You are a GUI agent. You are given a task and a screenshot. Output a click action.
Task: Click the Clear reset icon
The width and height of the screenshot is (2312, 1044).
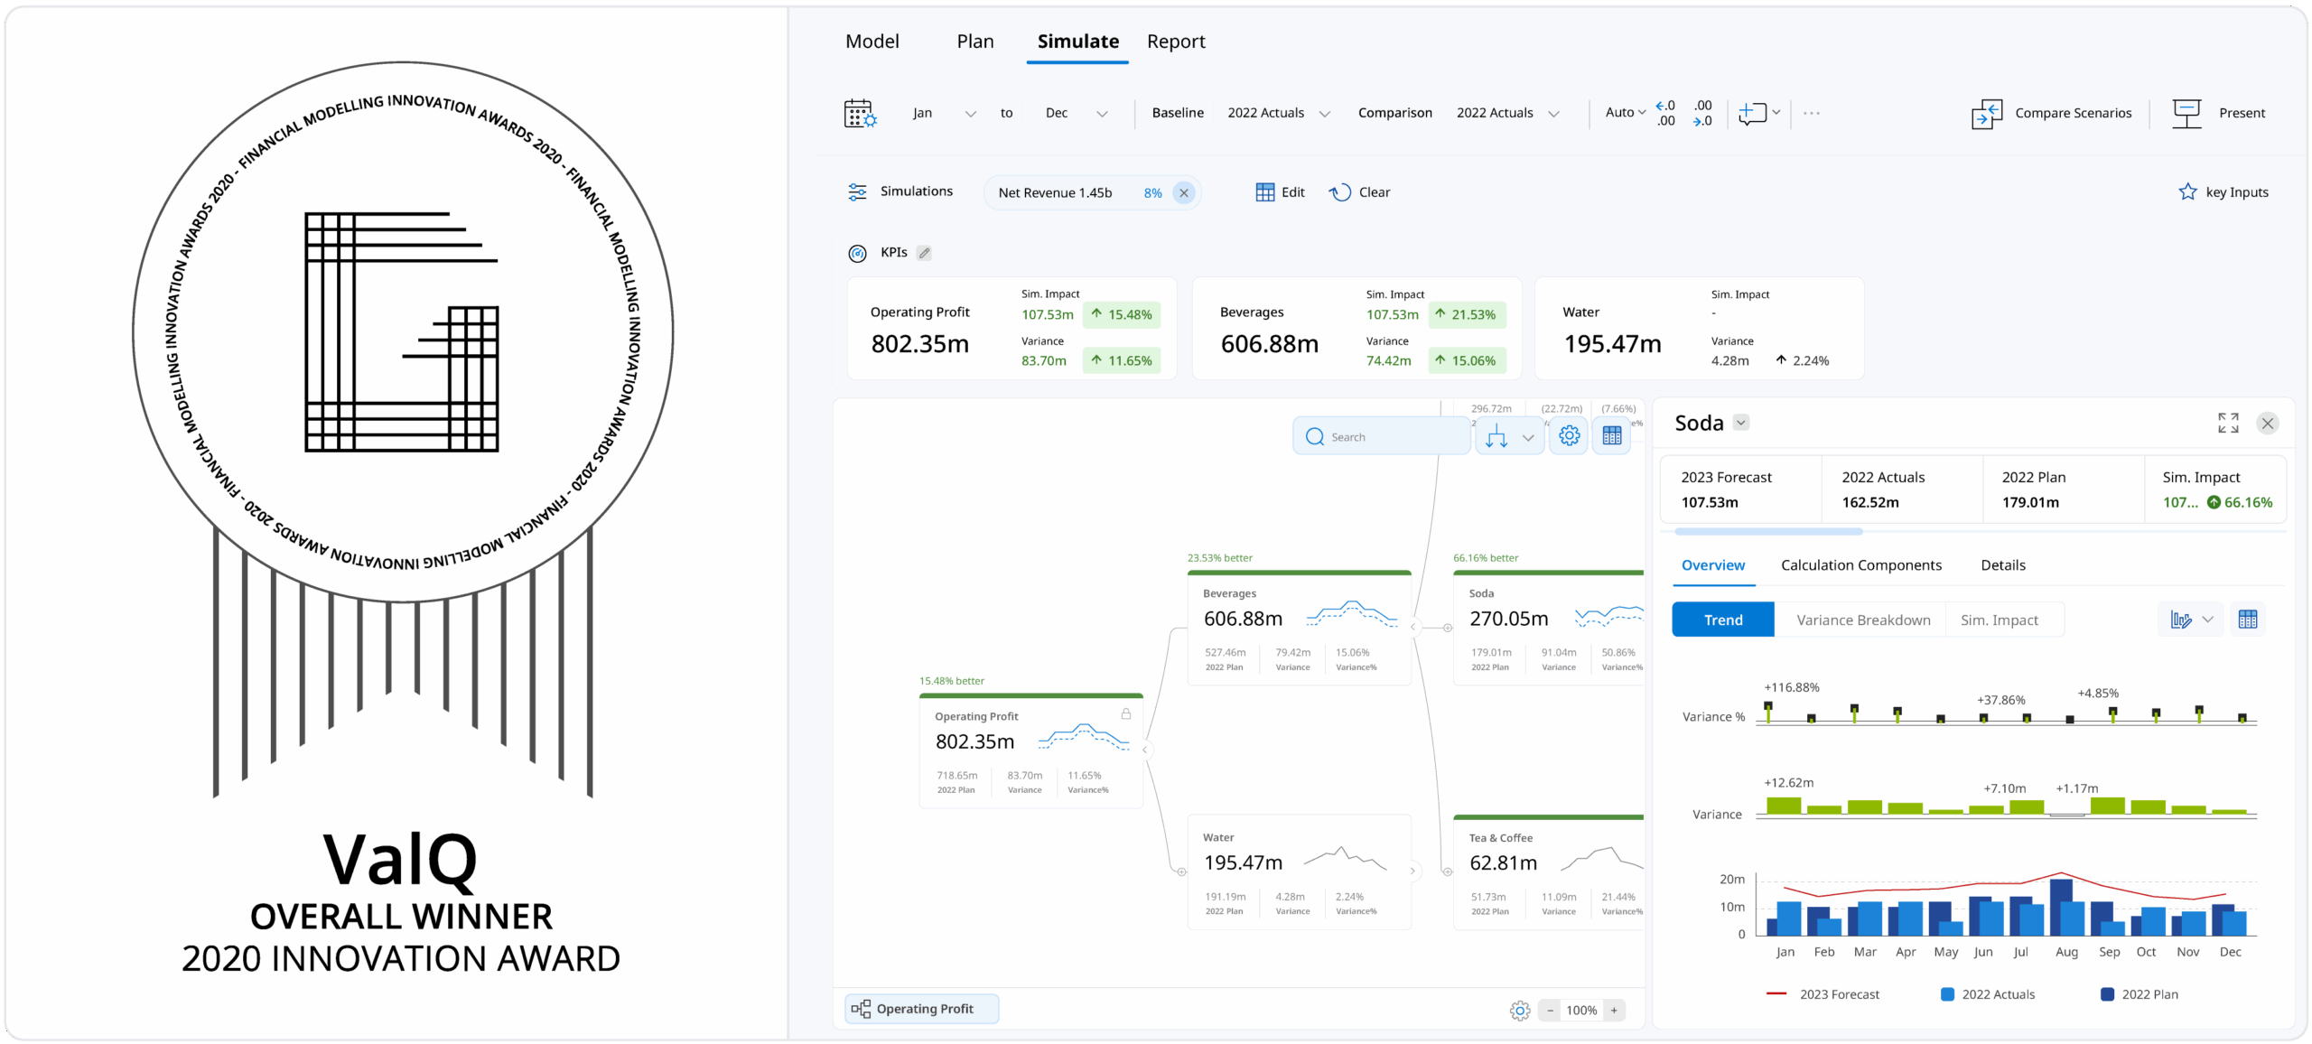pos(1340,192)
